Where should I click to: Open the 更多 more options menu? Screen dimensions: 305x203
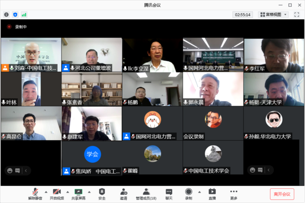pos(233,193)
